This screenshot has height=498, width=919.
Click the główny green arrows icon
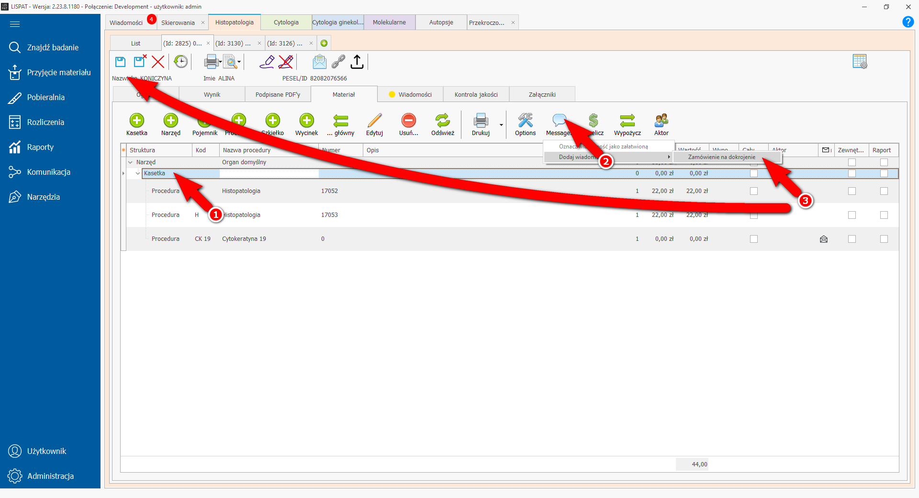(341, 120)
